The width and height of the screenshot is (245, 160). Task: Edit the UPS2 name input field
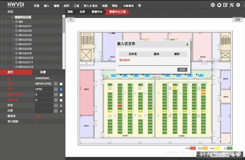[44, 89]
